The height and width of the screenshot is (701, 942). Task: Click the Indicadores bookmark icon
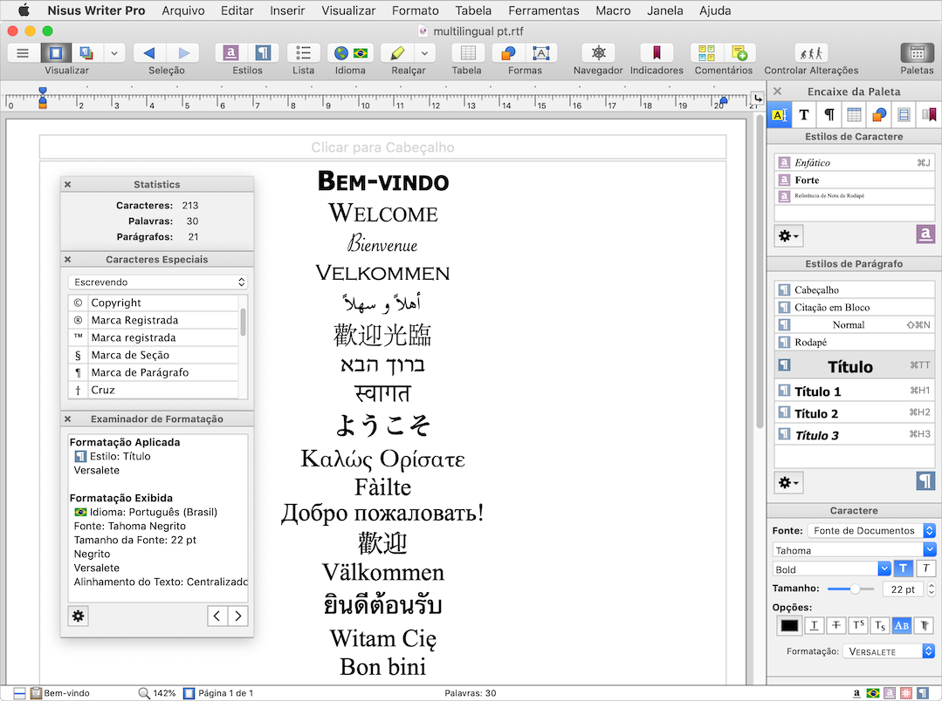(x=657, y=53)
